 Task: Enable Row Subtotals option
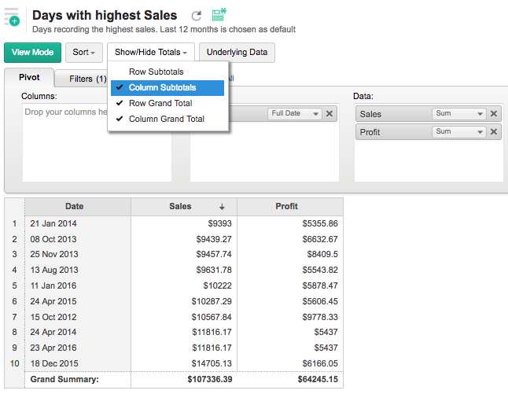point(156,72)
